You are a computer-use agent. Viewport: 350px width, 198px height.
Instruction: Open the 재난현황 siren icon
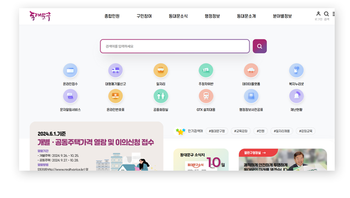tap(296, 96)
